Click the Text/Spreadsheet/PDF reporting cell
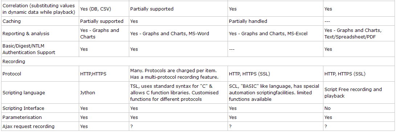396x132 pixels. coord(353,34)
